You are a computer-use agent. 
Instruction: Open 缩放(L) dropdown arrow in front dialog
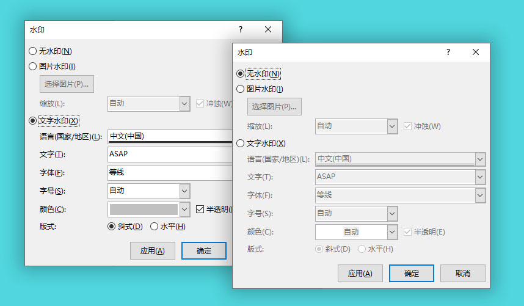click(392, 126)
